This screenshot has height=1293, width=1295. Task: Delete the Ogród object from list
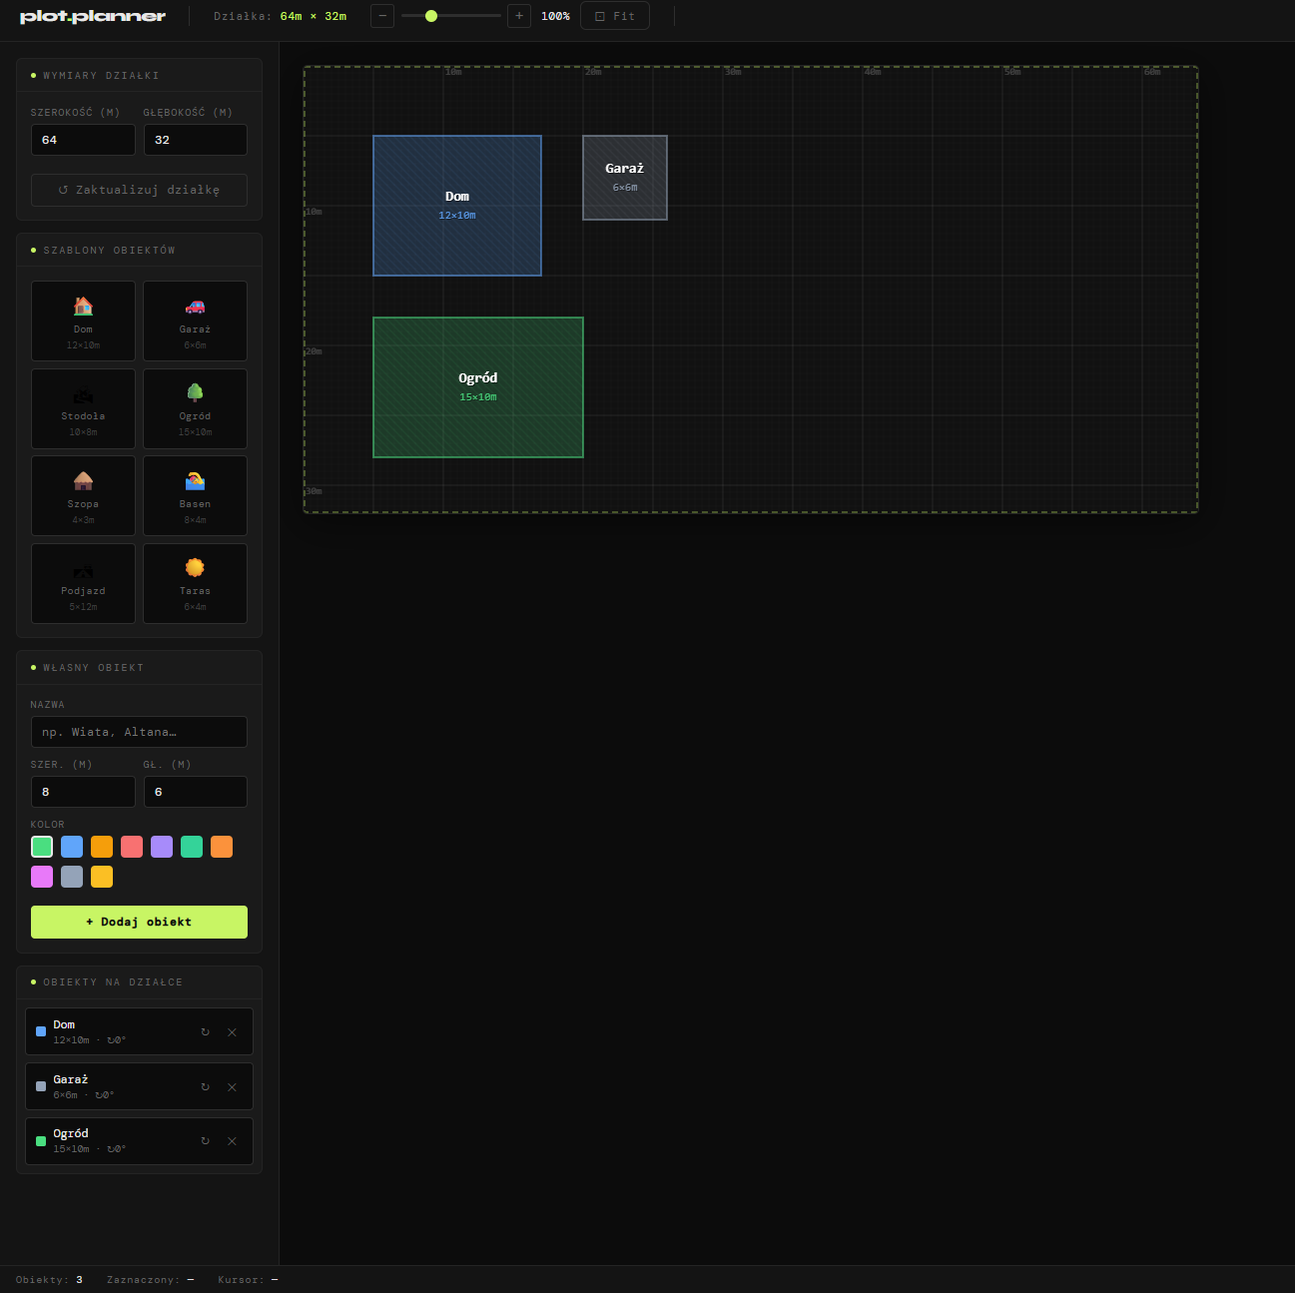(x=232, y=1141)
